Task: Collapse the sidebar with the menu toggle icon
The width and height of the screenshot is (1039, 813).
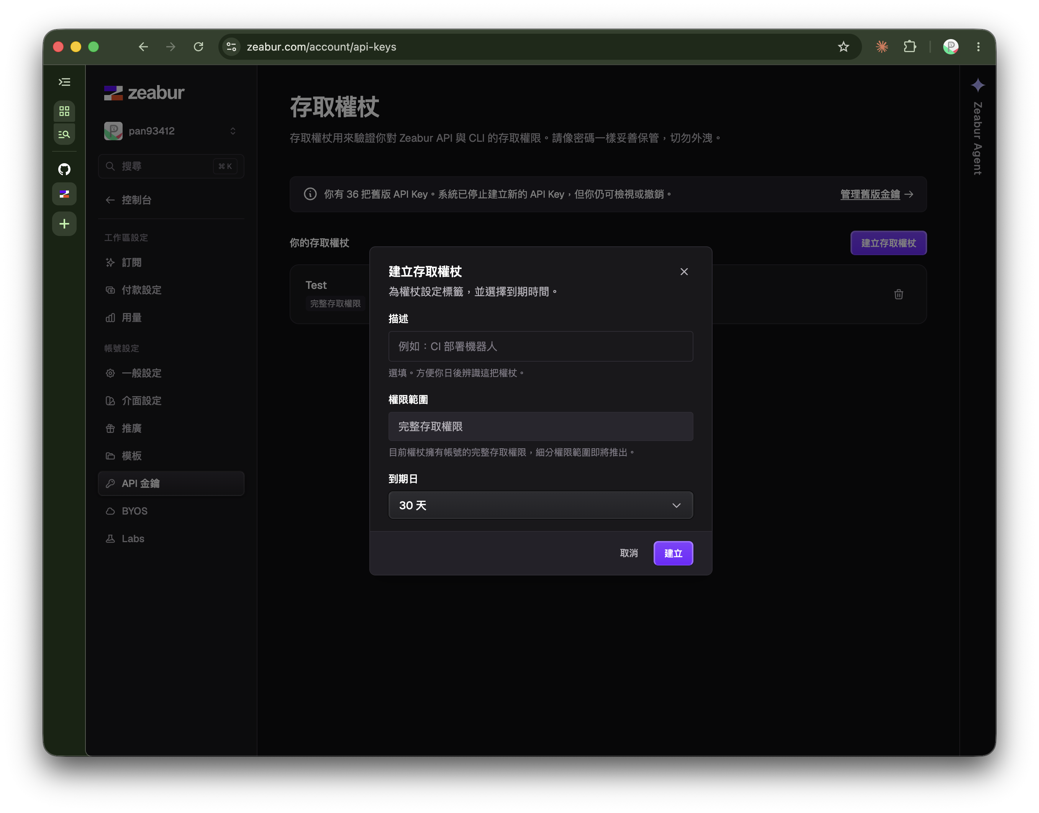Action: click(64, 82)
